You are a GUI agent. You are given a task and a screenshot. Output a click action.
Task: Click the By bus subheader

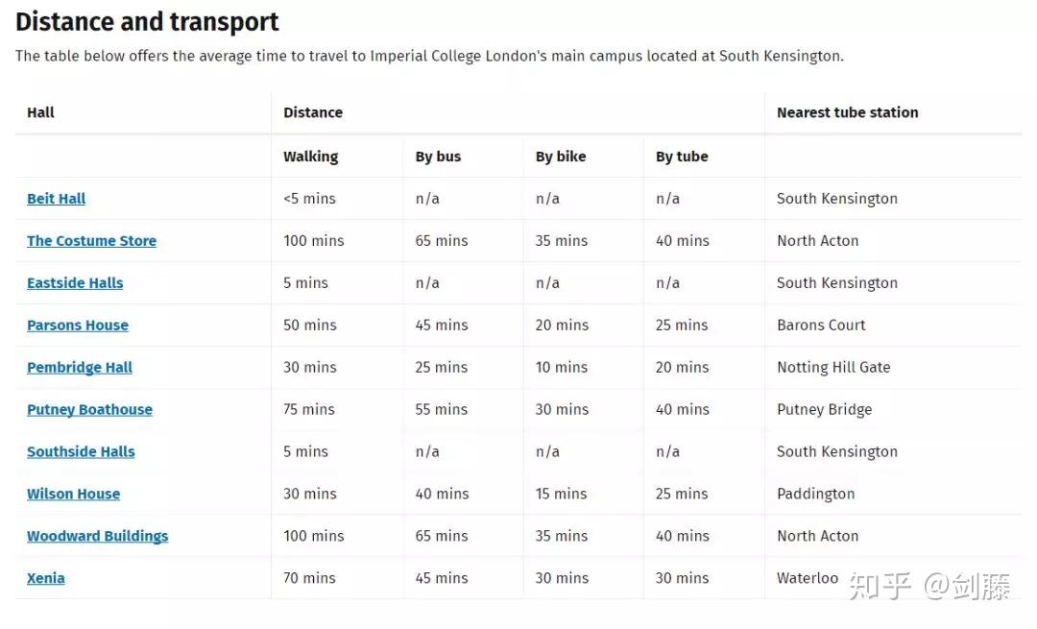tap(438, 157)
